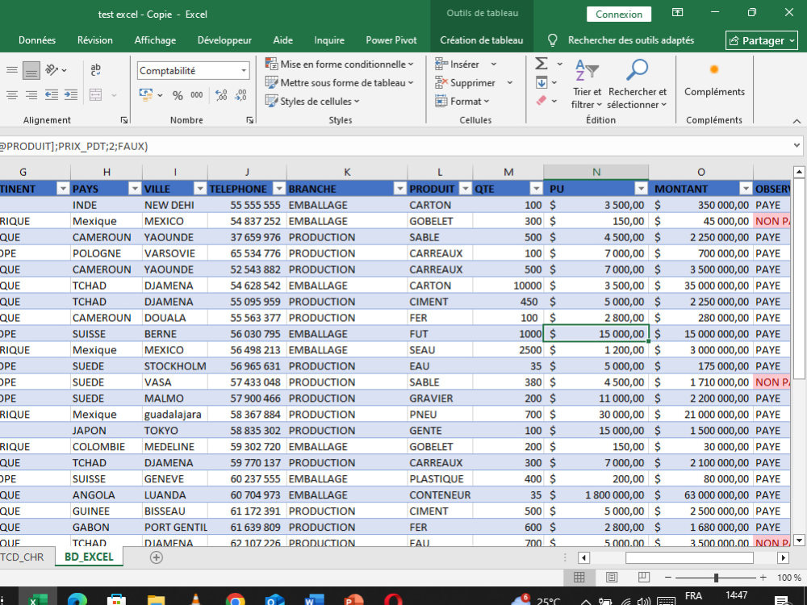Toggle bottom align button
The width and height of the screenshot is (807, 605).
[31, 70]
